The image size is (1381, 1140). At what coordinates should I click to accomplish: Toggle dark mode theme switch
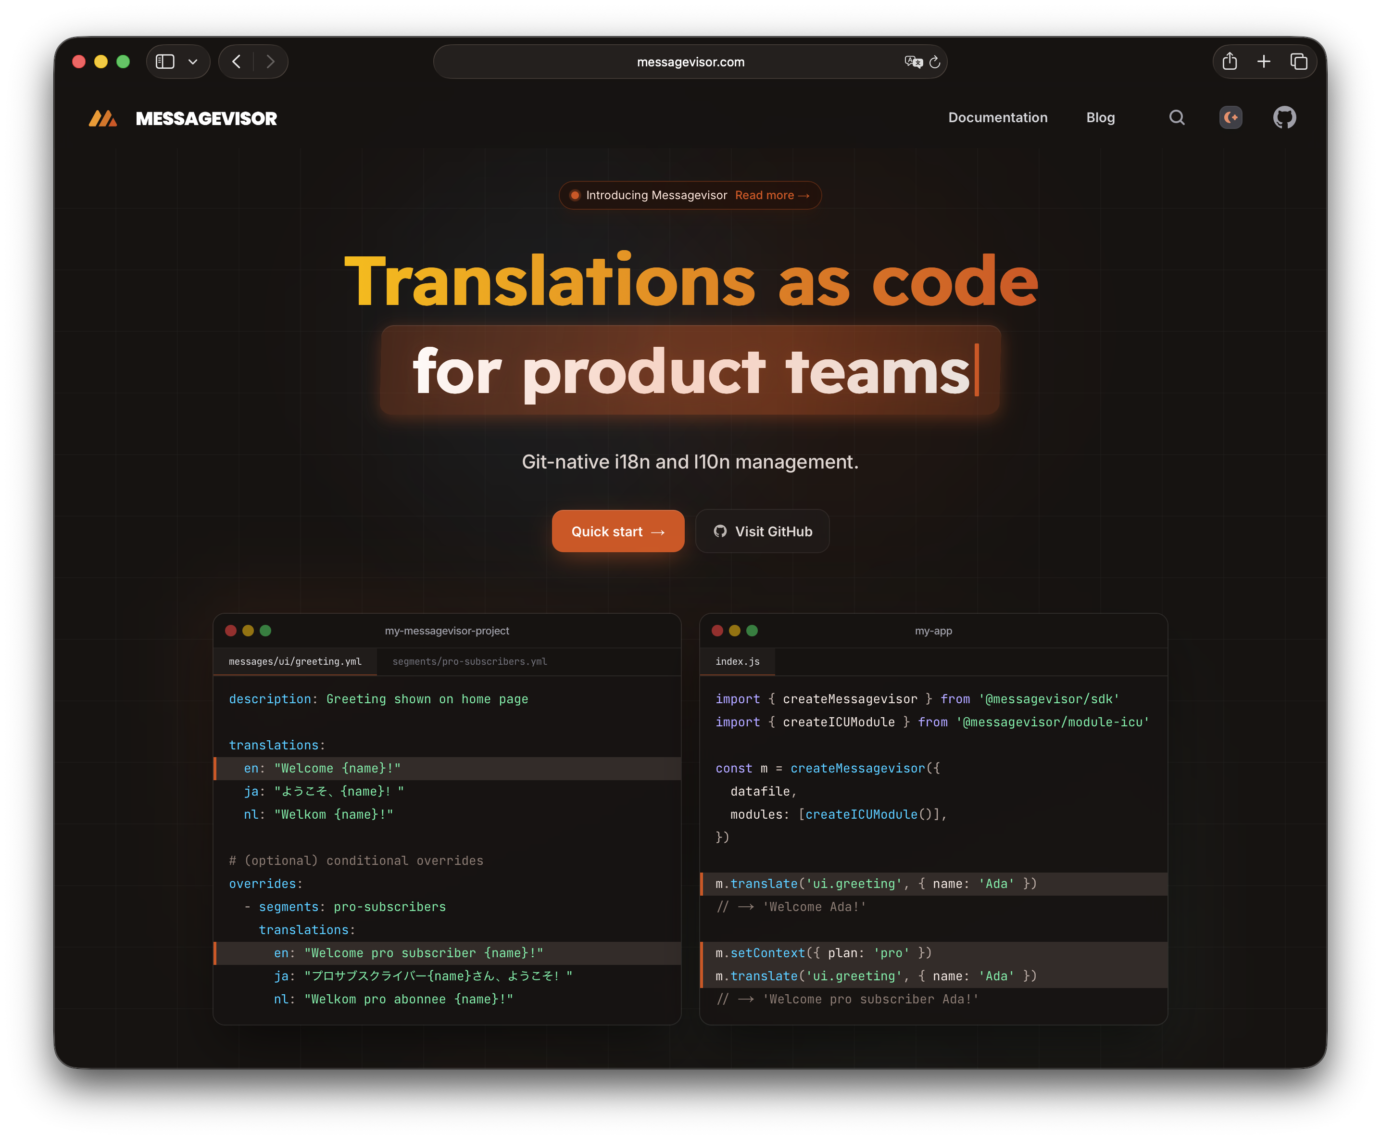point(1230,117)
